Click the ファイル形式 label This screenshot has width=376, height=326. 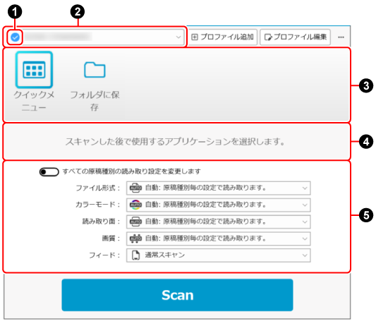98,188
